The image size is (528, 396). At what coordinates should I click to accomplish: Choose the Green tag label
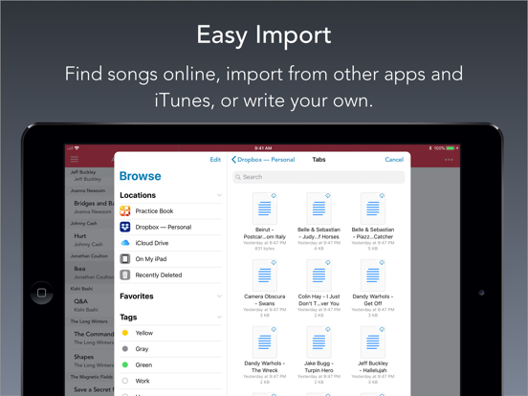click(143, 365)
